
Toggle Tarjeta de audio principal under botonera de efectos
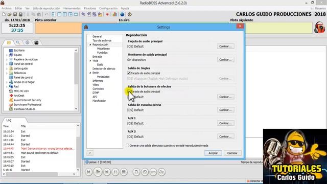(x=129, y=91)
